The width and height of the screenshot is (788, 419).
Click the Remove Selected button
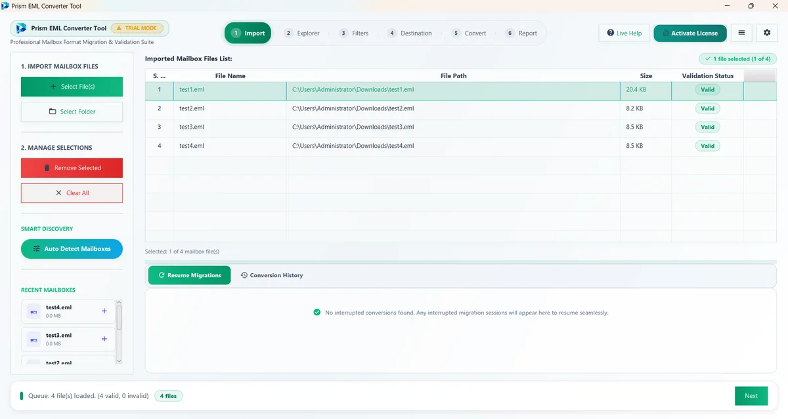tap(72, 168)
